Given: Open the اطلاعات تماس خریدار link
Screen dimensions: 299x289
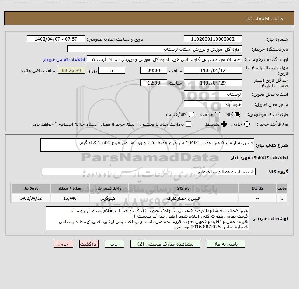Looking at the screenshot, I should 64,59.
